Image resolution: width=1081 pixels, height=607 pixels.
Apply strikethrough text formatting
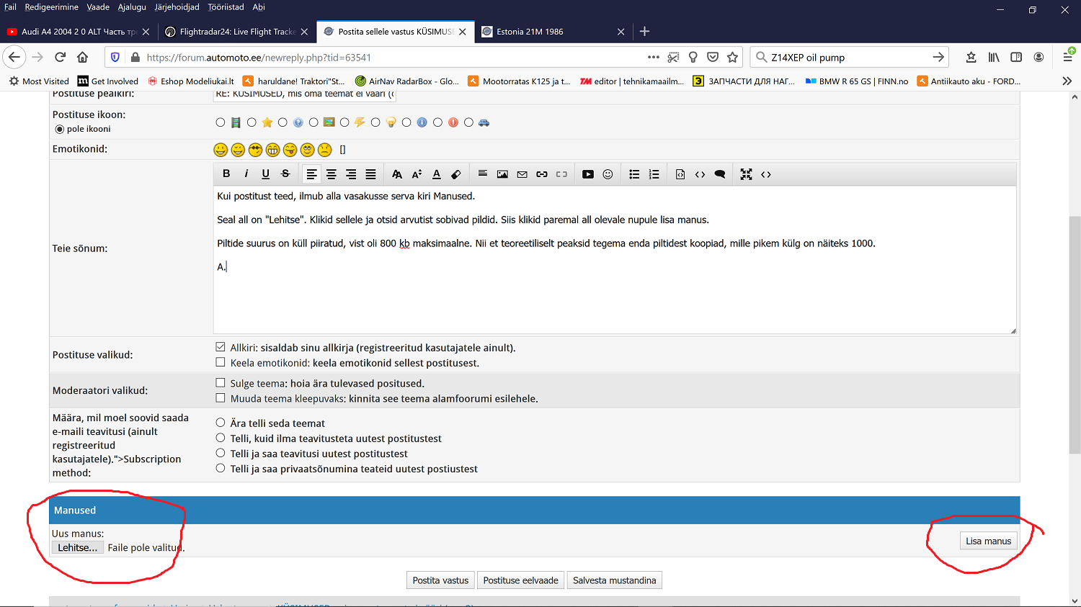[x=285, y=174]
